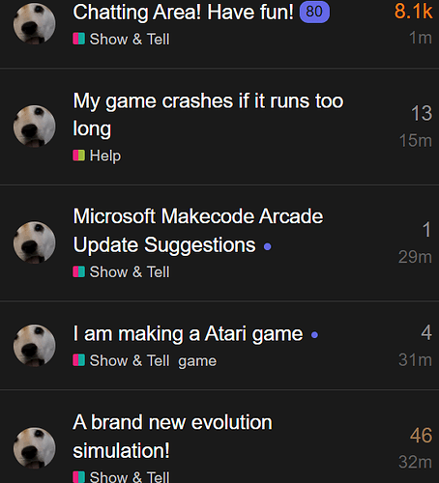Select Help category under crashes topic

(97, 156)
